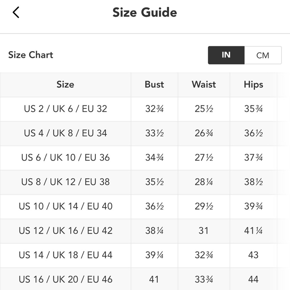Select the US 16 / UK 20 / EU 46 row
The width and height of the screenshot is (290, 290).
click(x=145, y=279)
